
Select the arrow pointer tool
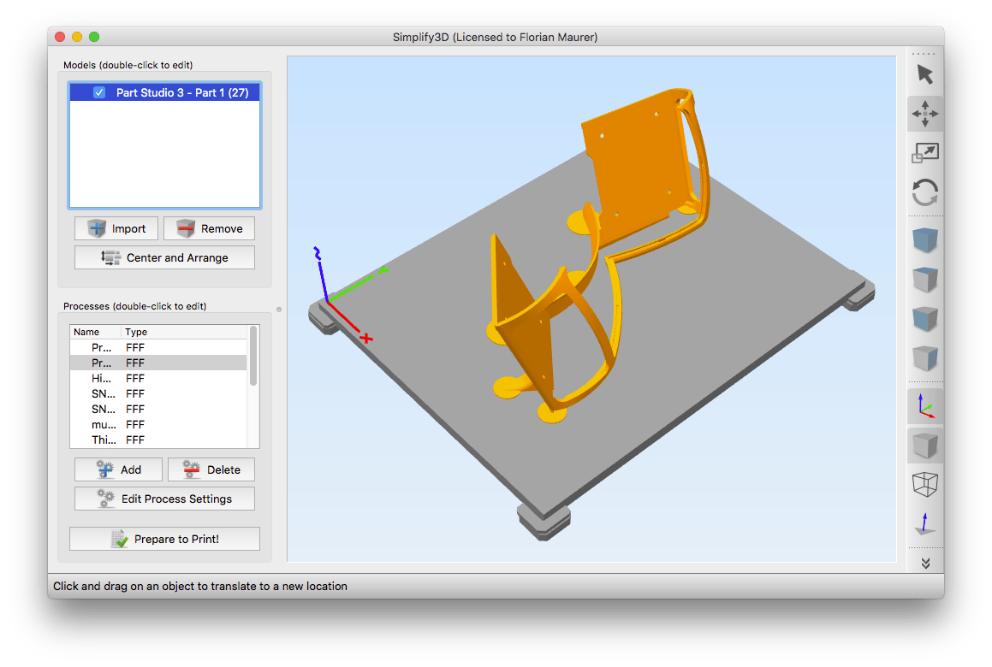tap(925, 74)
